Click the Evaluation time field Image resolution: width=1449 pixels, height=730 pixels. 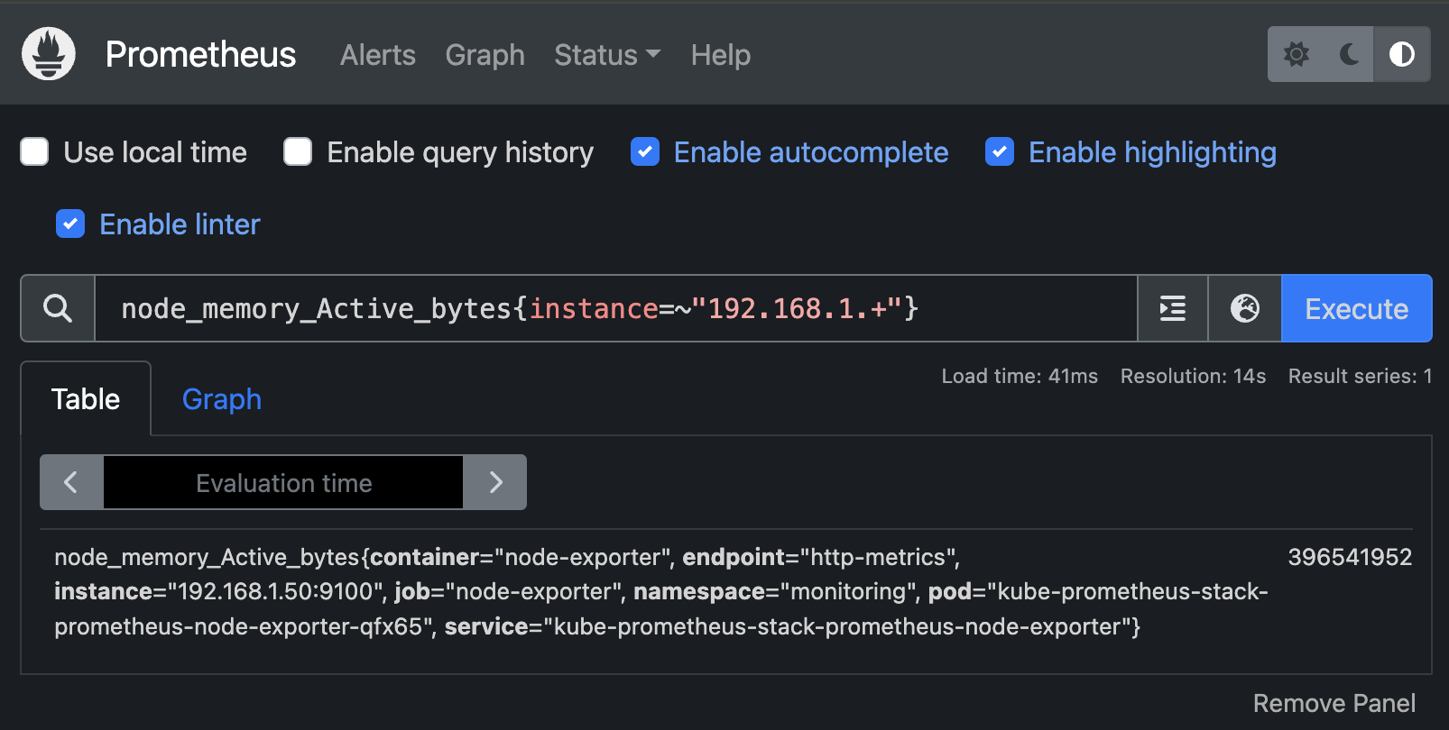coord(283,483)
